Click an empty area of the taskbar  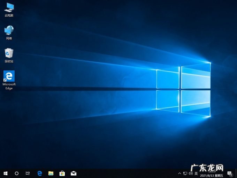125,173
